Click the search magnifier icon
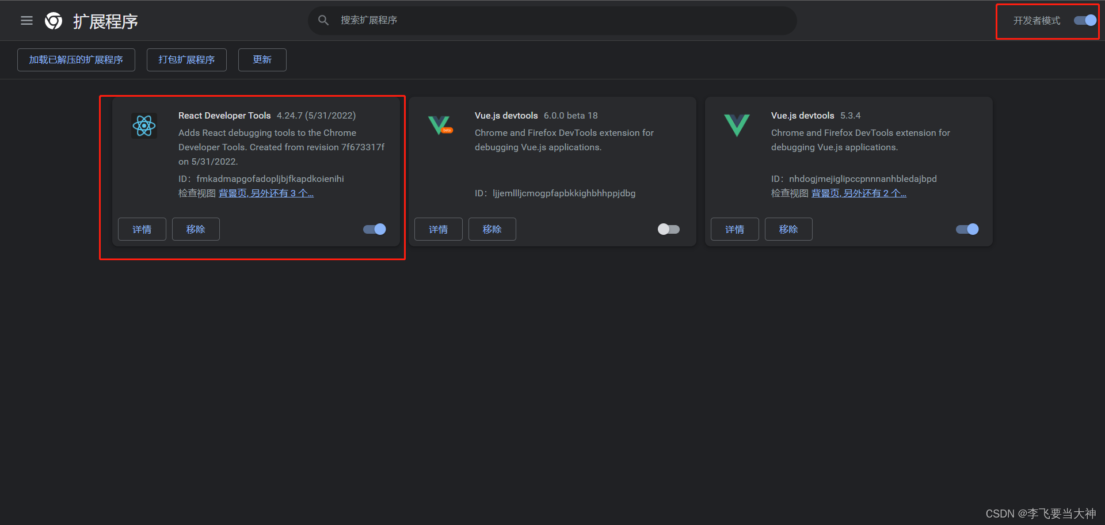The image size is (1105, 525). point(323,20)
